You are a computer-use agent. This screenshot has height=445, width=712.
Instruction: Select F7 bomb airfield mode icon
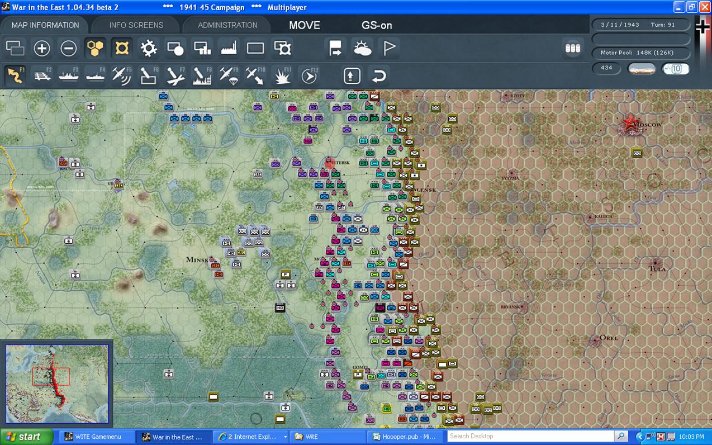click(x=175, y=75)
